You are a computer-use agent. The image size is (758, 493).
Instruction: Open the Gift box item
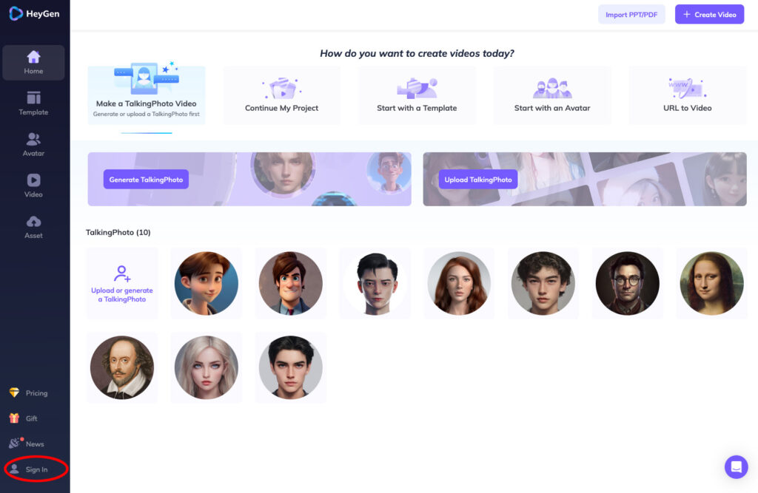point(23,418)
